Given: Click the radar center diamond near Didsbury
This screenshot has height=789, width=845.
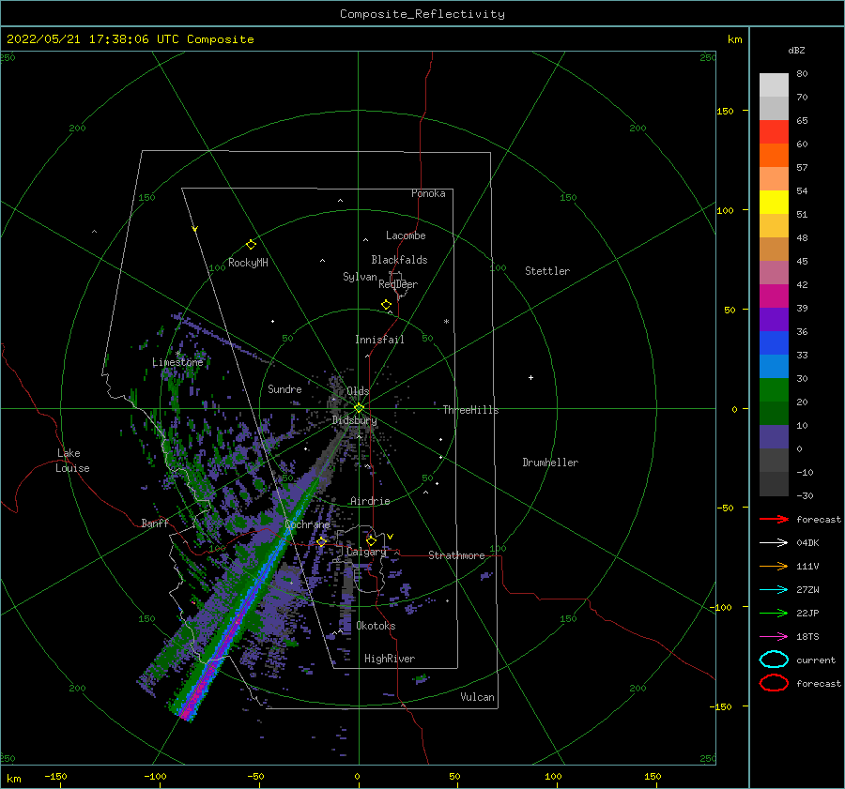Looking at the screenshot, I should 359,408.
